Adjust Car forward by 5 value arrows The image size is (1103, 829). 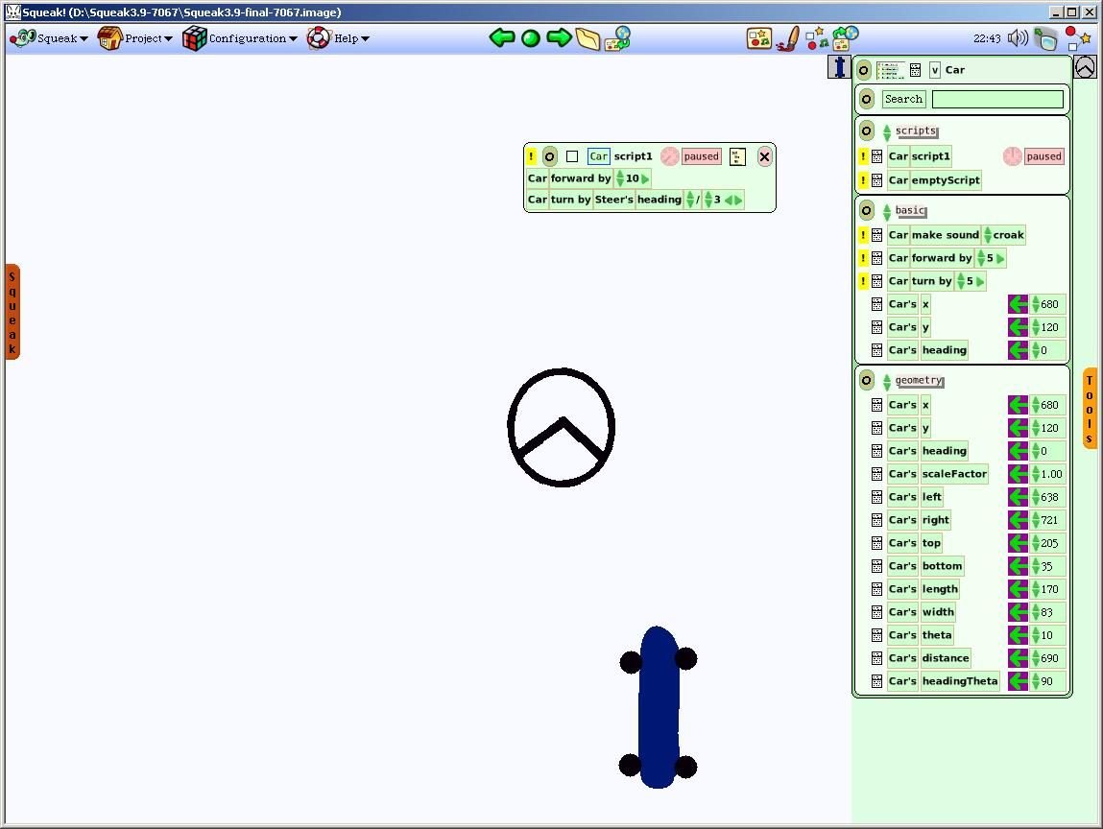click(981, 258)
